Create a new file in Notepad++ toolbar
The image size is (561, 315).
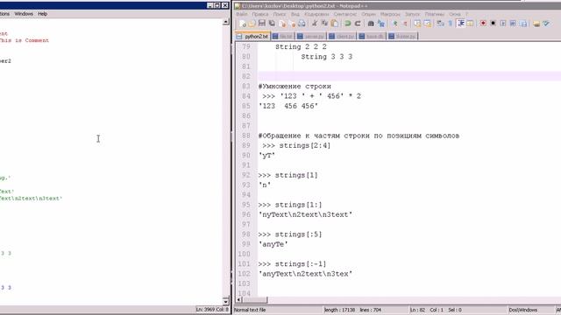point(242,24)
